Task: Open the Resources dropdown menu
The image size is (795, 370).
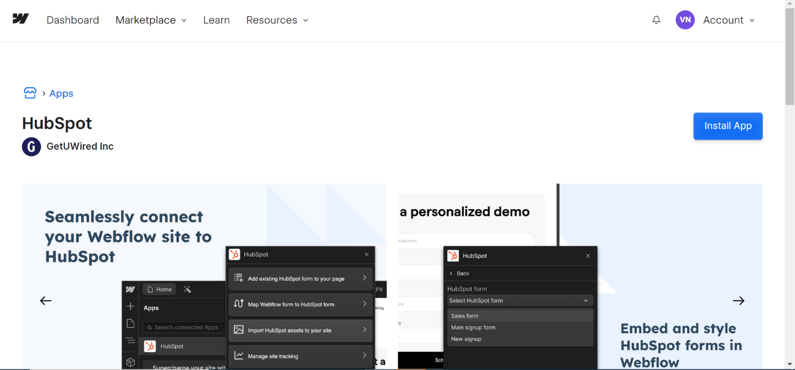Action: pyautogui.click(x=277, y=20)
